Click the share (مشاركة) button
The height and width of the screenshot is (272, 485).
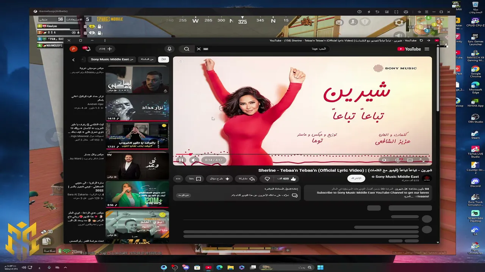[247, 179]
